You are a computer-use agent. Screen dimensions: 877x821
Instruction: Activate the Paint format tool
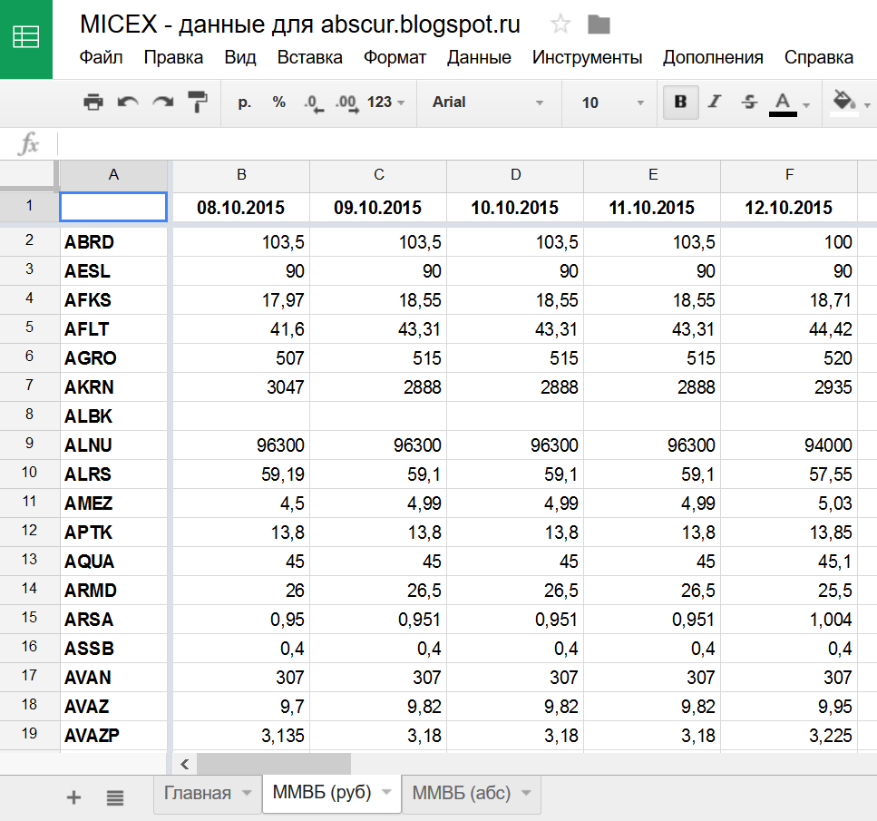pyautogui.click(x=197, y=102)
